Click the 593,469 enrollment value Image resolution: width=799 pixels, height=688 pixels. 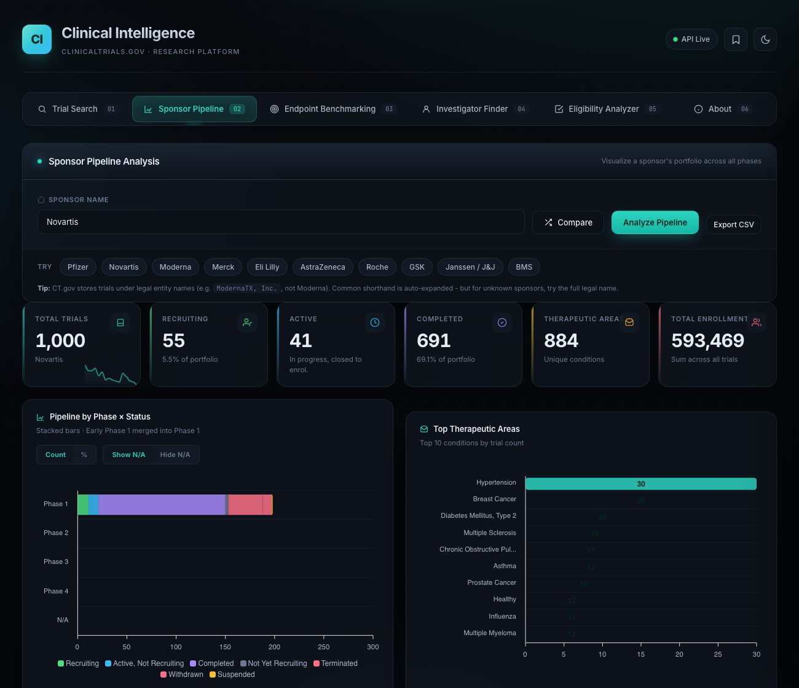point(707,340)
